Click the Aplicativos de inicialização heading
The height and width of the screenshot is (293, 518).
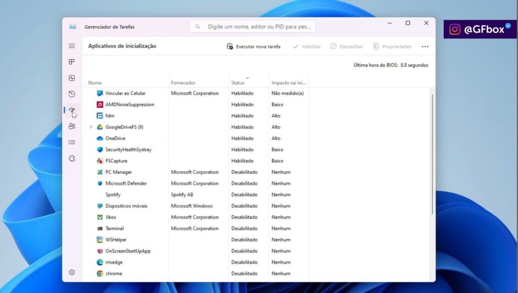(122, 46)
